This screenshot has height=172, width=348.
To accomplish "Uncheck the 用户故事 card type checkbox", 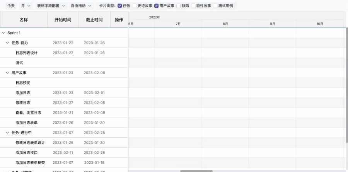I will (x=157, y=6).
